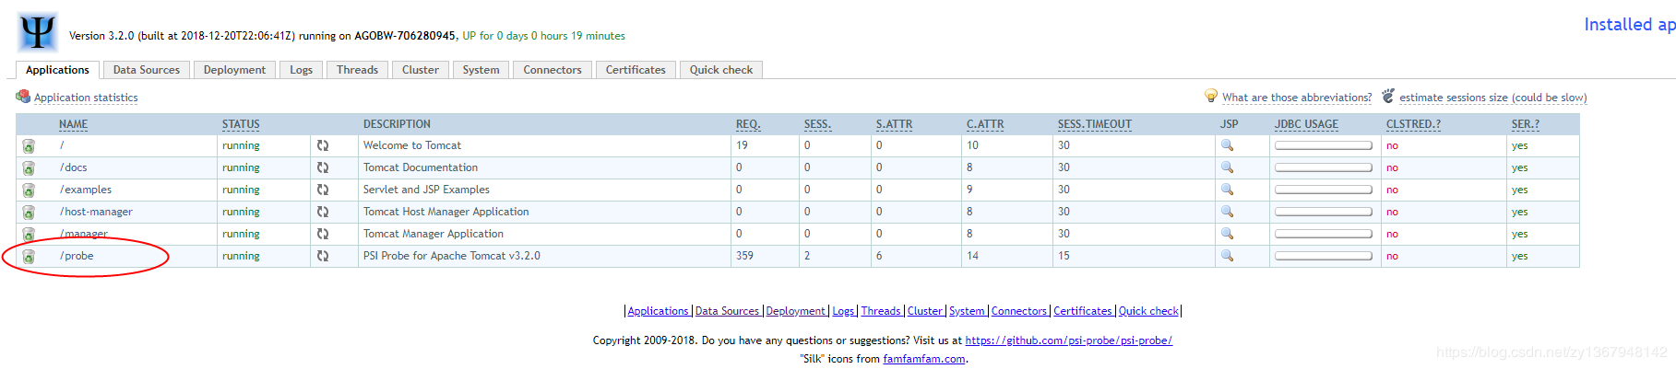The image size is (1676, 369).
Task: Click the undeploy icon for /docs
Action: (x=29, y=168)
